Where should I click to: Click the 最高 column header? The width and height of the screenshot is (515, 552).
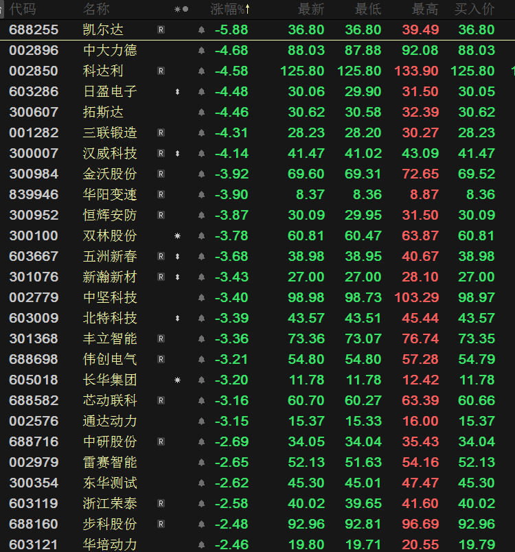click(x=425, y=9)
